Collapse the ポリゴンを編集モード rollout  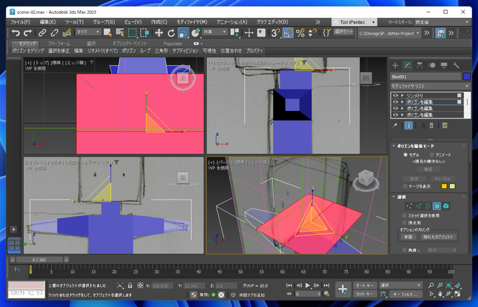(x=394, y=146)
